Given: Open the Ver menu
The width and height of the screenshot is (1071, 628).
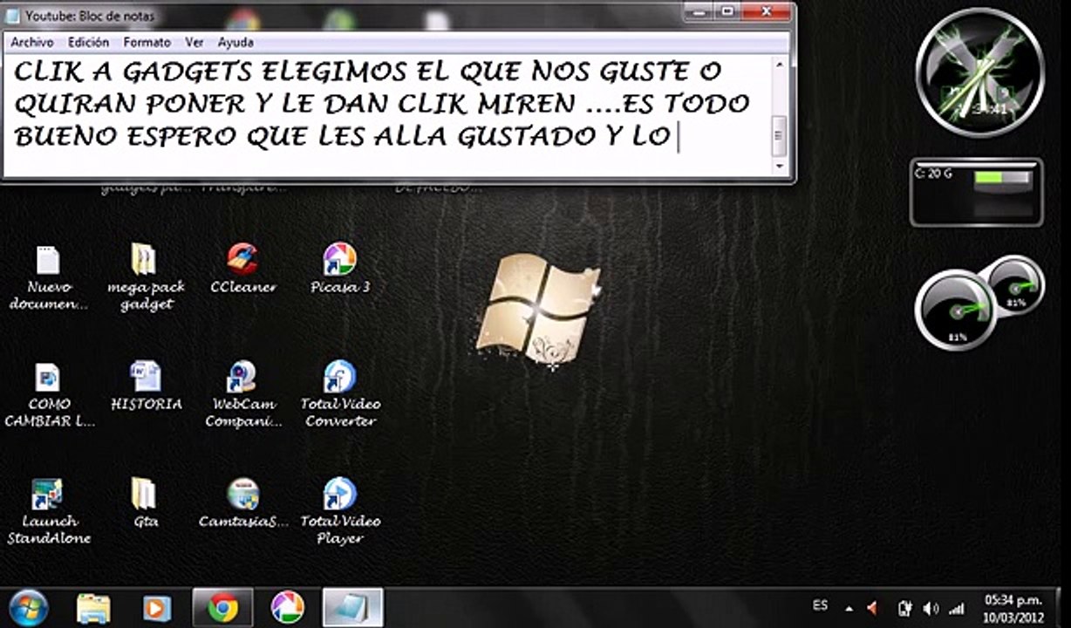Looking at the screenshot, I should (194, 42).
